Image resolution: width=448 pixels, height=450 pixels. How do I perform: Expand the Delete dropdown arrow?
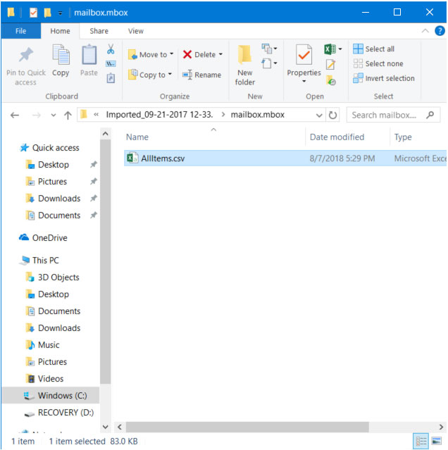[220, 54]
